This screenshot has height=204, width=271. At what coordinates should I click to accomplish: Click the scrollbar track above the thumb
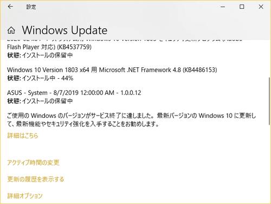(269, 59)
